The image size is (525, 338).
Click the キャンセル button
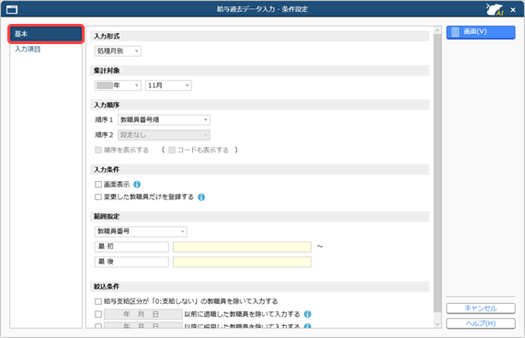481,309
